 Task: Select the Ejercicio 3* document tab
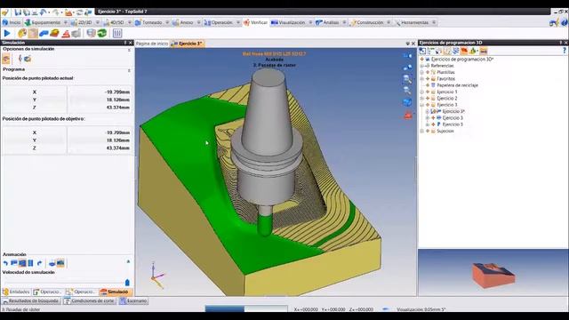(x=188, y=44)
